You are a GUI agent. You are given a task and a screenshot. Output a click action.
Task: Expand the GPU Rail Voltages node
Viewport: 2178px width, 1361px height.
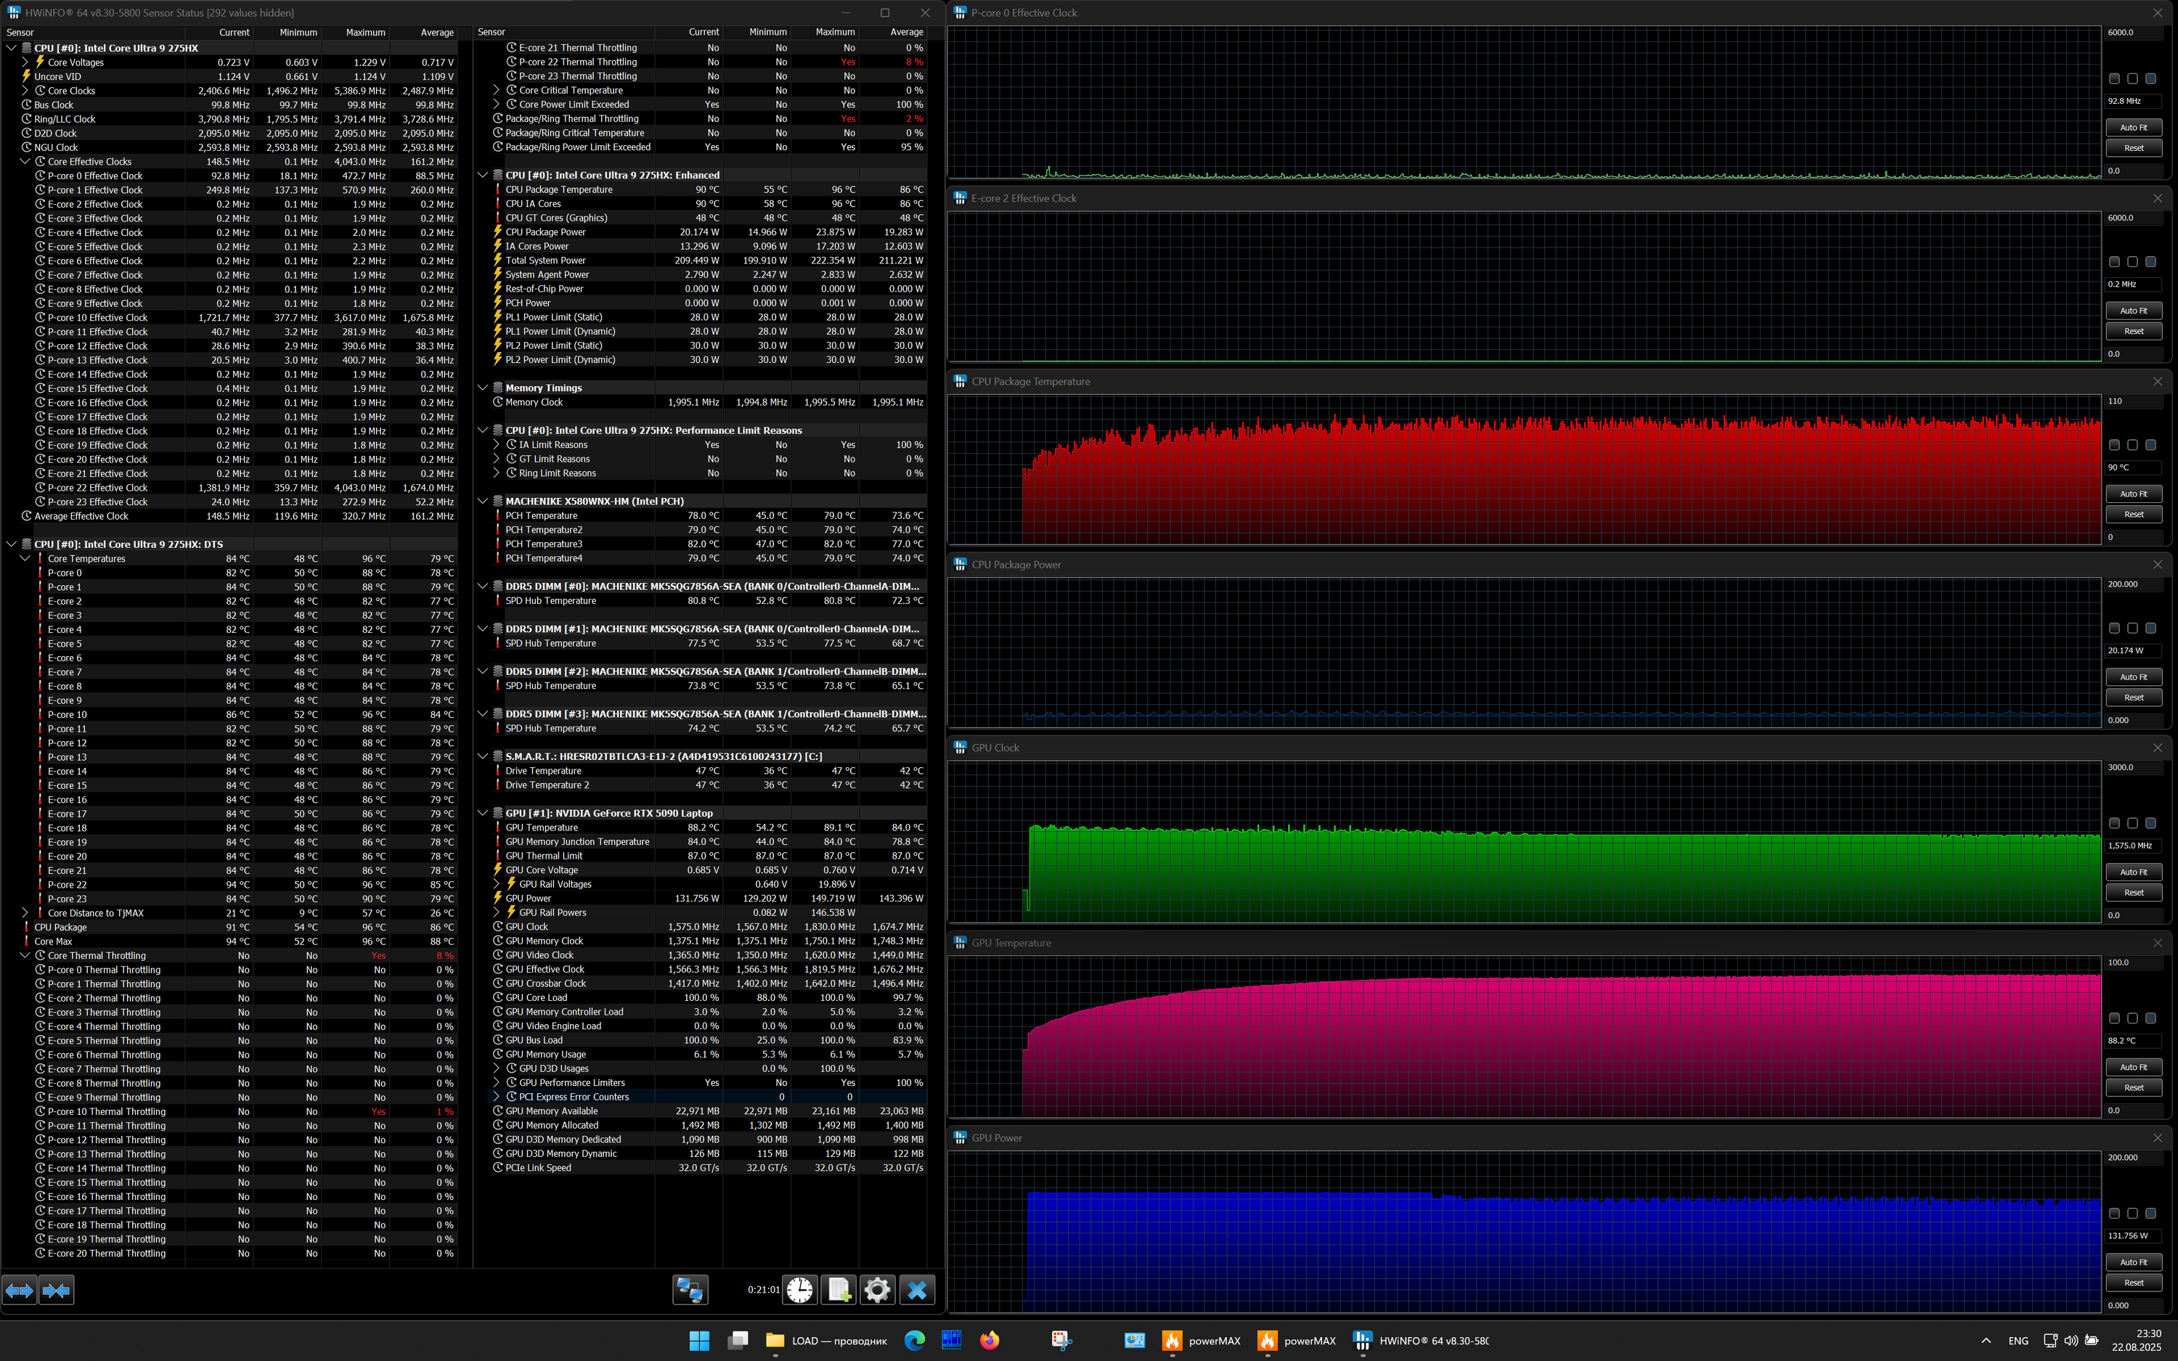click(497, 884)
